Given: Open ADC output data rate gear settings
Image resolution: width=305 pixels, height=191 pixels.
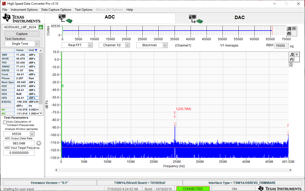Looking at the screenshot, I should [39, 143].
